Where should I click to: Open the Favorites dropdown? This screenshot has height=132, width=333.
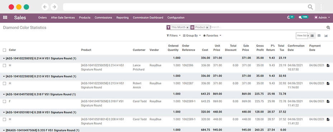(212, 36)
